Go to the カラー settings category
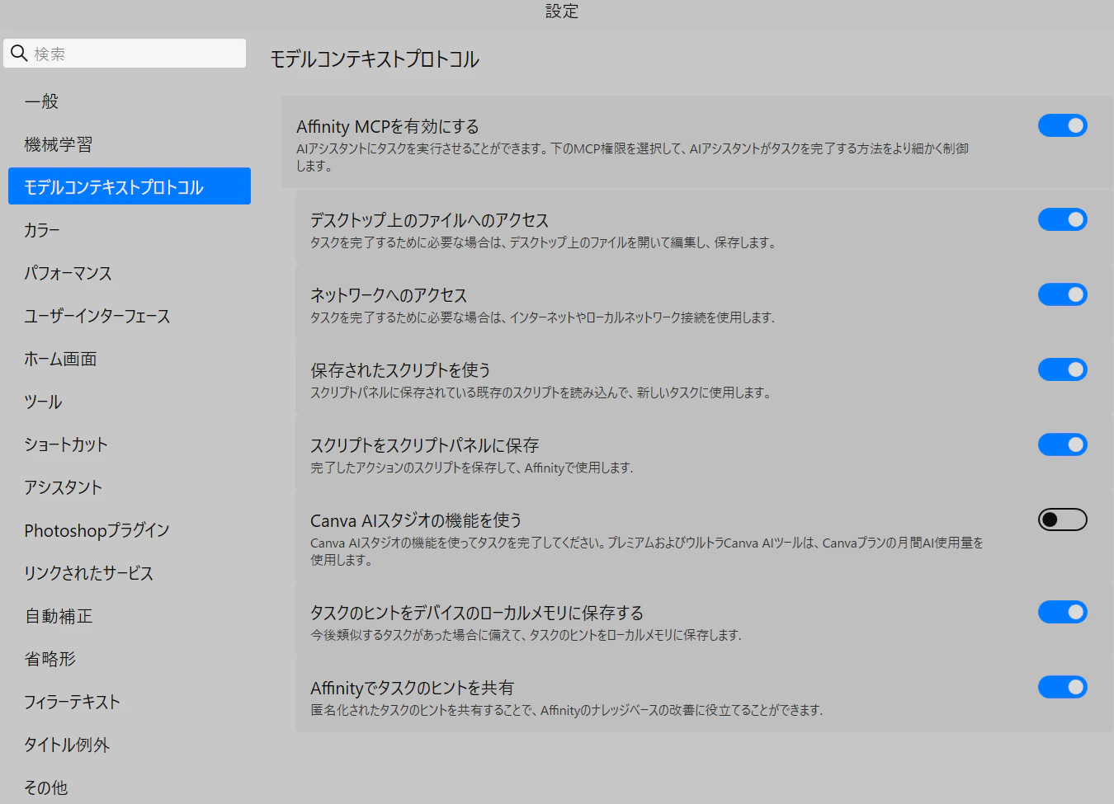Image resolution: width=1114 pixels, height=804 pixels. pos(130,230)
